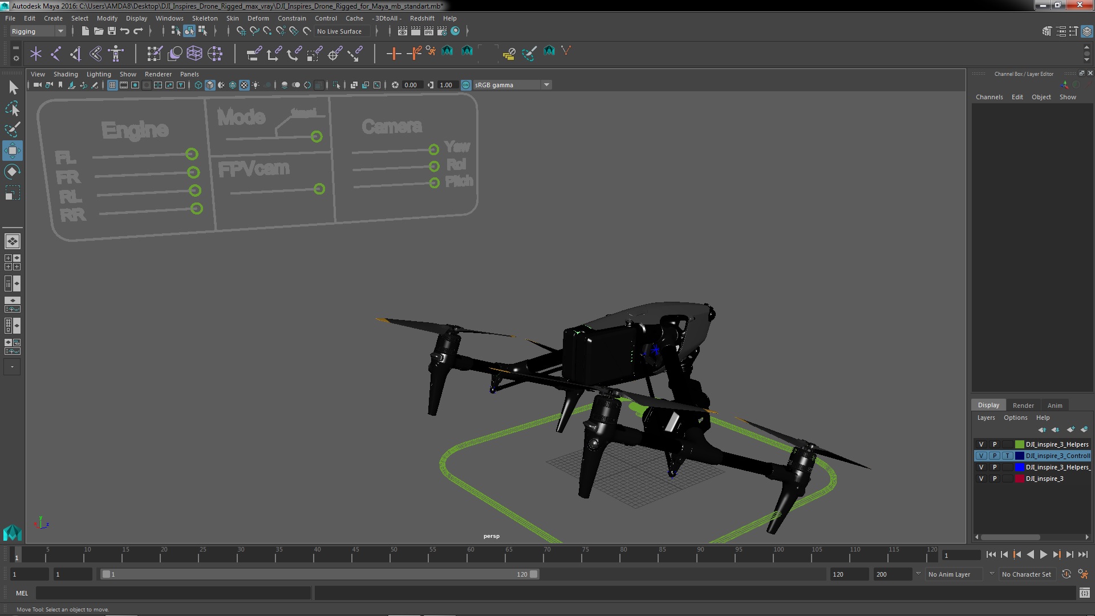This screenshot has height=616, width=1095.
Task: Open the viewport Shading menu
Action: pyautogui.click(x=66, y=74)
